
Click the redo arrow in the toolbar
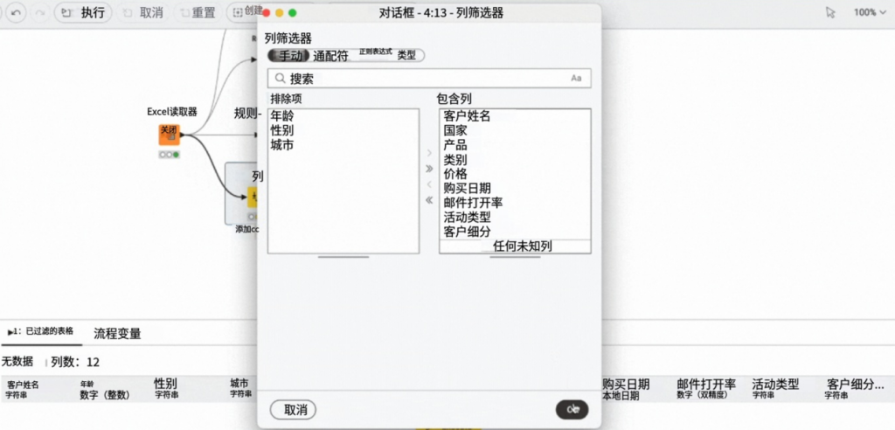pos(40,13)
